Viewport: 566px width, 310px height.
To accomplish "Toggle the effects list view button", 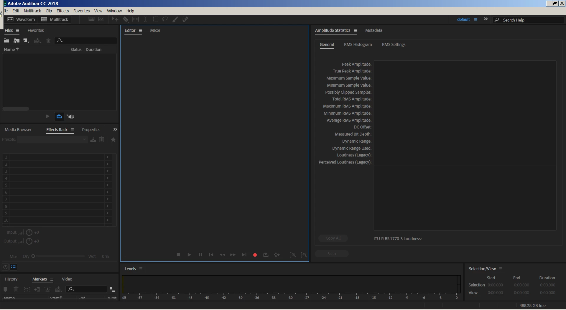I will coord(13,267).
